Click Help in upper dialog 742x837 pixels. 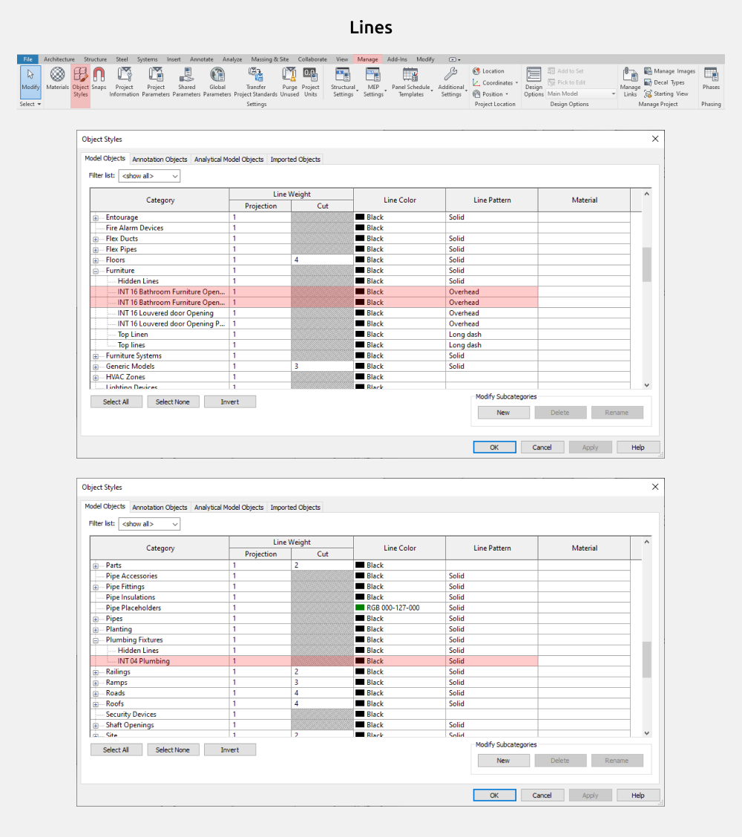pos(638,447)
